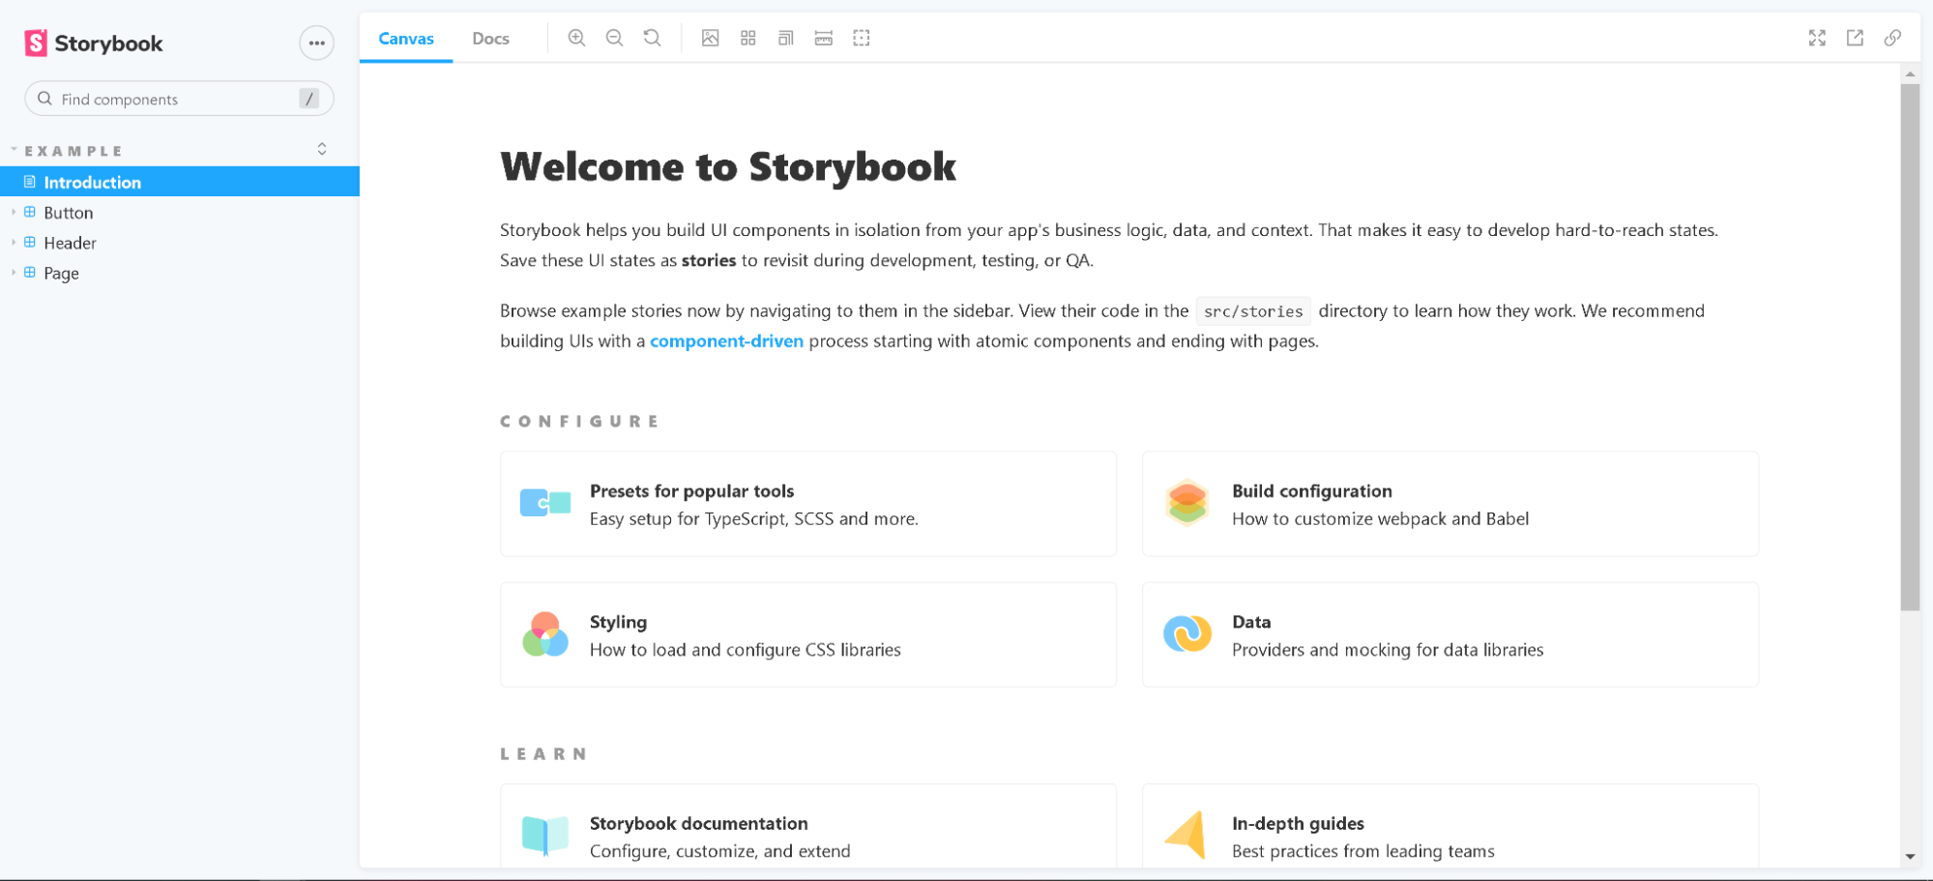This screenshot has width=1933, height=881.
Task: Click the vertical scrollbar thumb
Action: pyautogui.click(x=1909, y=348)
